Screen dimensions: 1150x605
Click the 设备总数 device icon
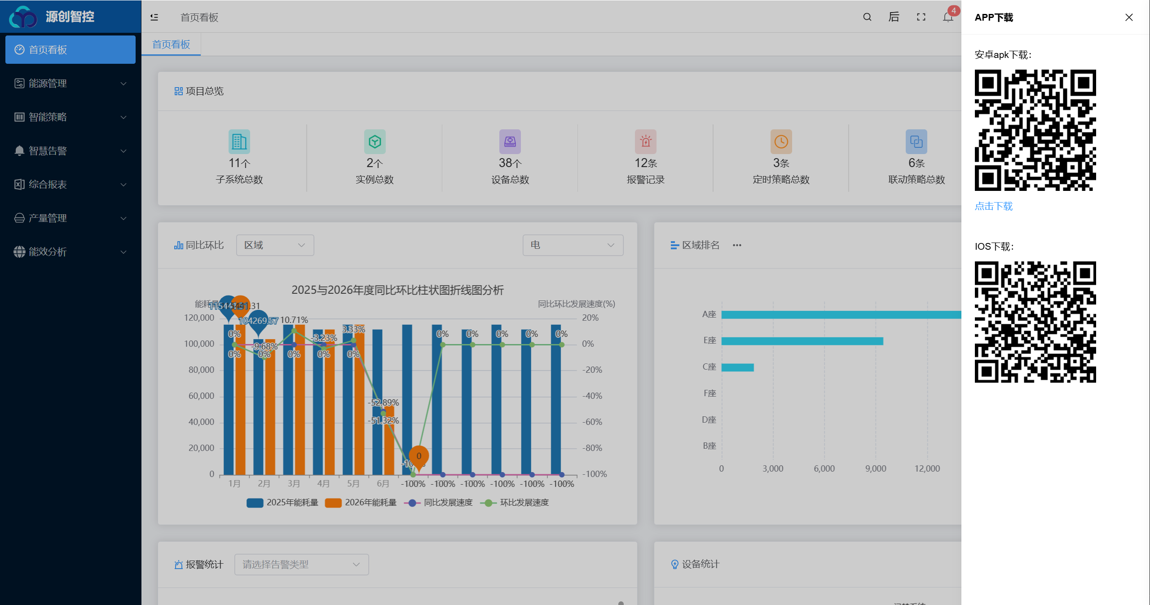[510, 142]
